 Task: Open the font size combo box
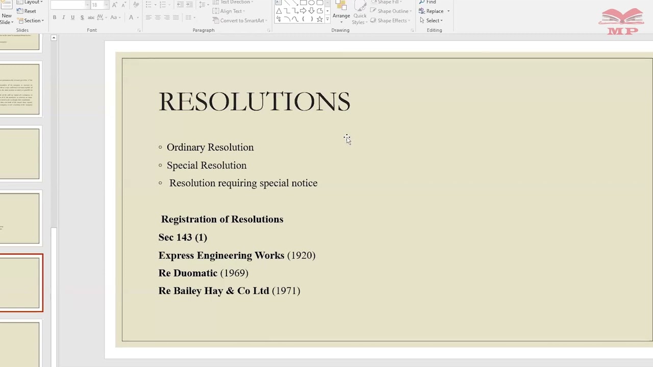(100, 5)
